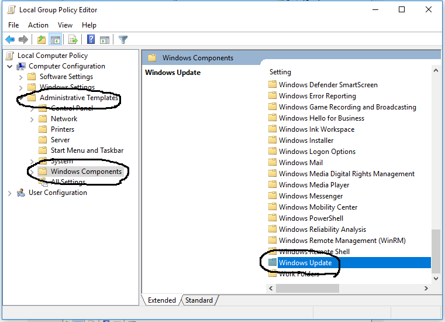
Task: Click the vertical scrollbar thumb
Action: pyautogui.click(x=436, y=251)
